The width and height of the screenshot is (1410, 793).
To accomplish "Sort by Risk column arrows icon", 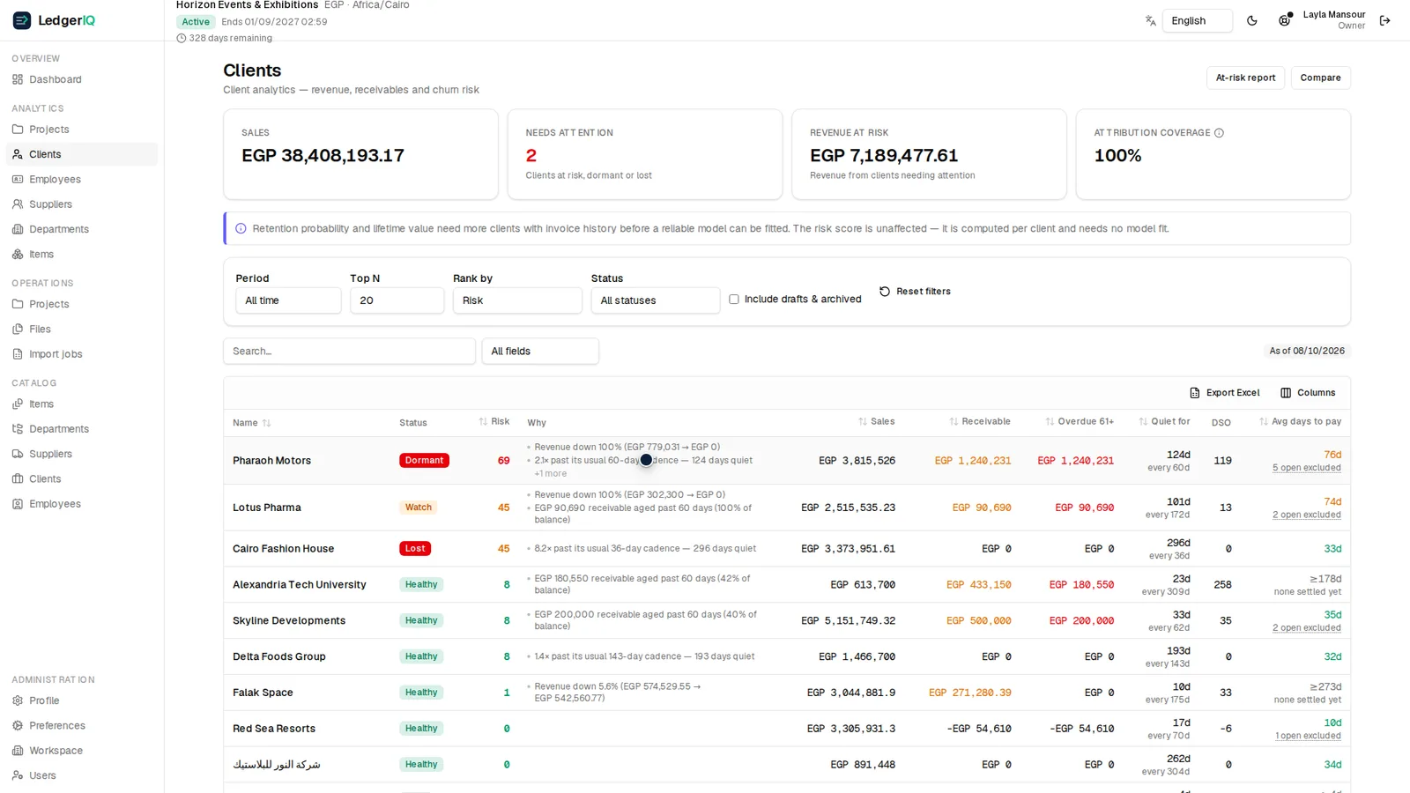I will [x=483, y=422].
